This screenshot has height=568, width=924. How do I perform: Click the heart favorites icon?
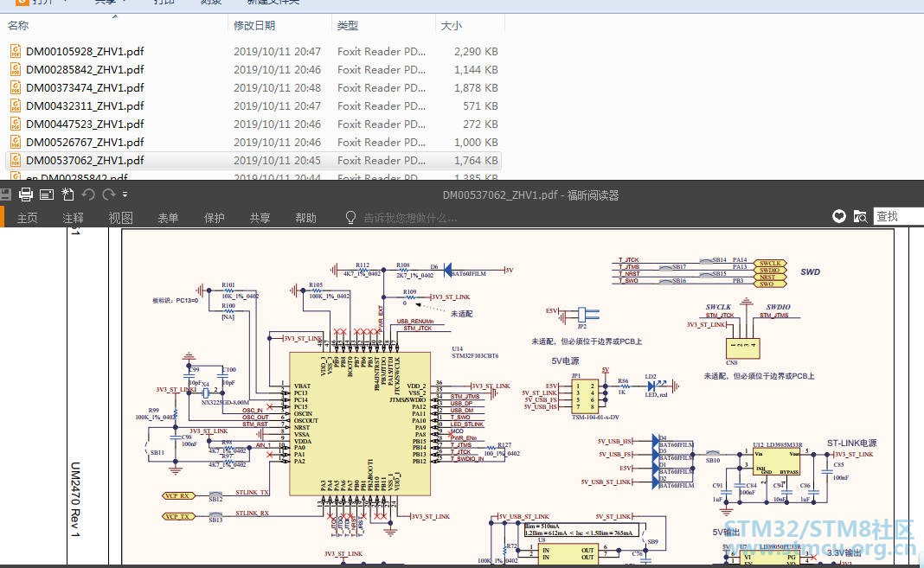coord(839,216)
